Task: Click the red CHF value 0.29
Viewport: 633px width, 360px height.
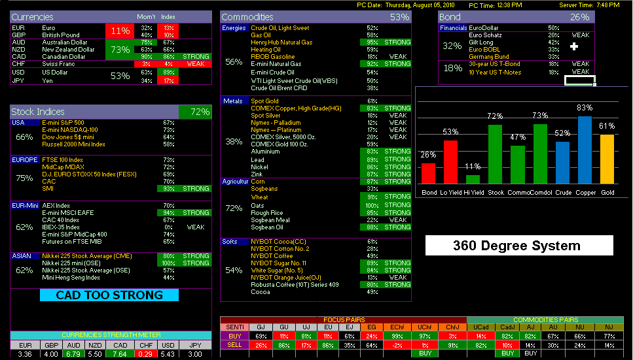Action: click(x=145, y=354)
